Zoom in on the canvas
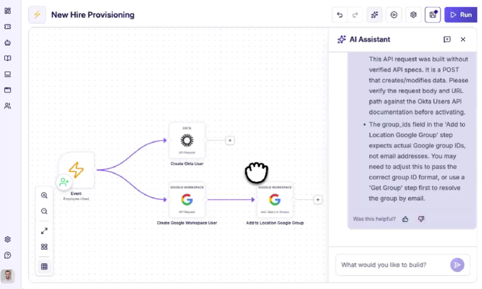 pos(44,196)
